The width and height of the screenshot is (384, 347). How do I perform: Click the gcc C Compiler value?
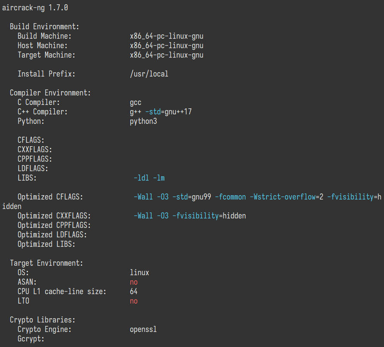(x=135, y=102)
